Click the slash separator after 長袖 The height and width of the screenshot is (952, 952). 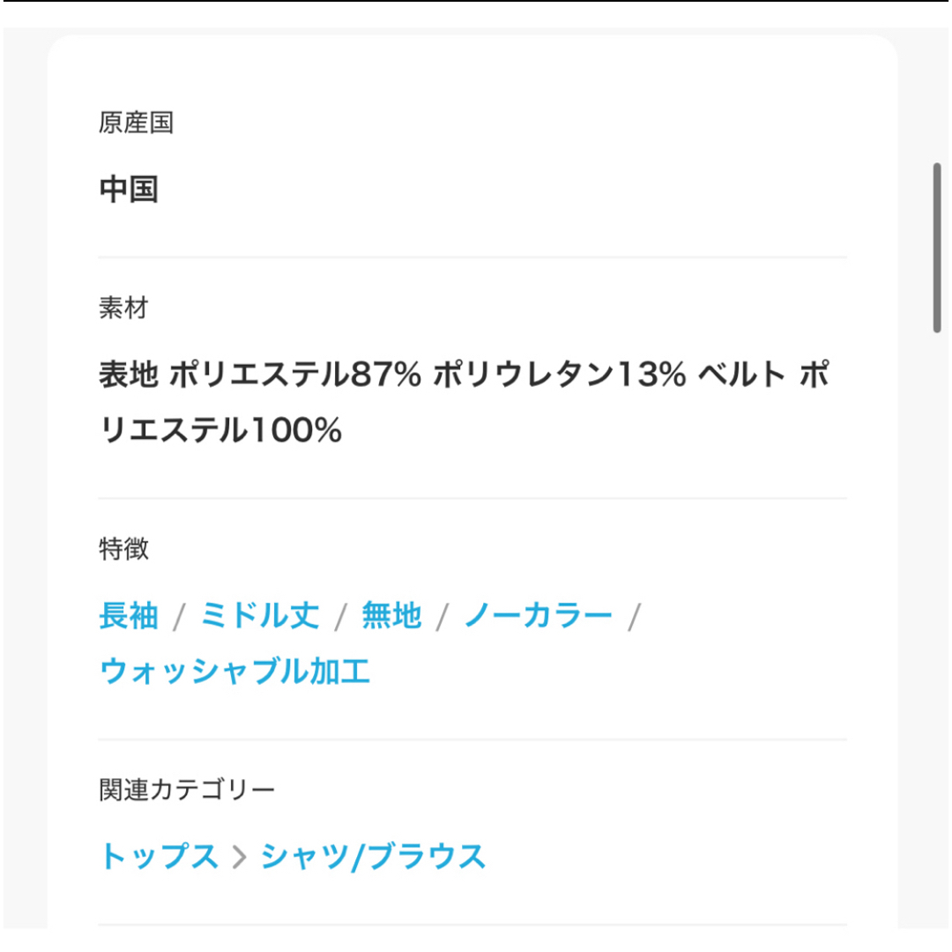coord(179,617)
